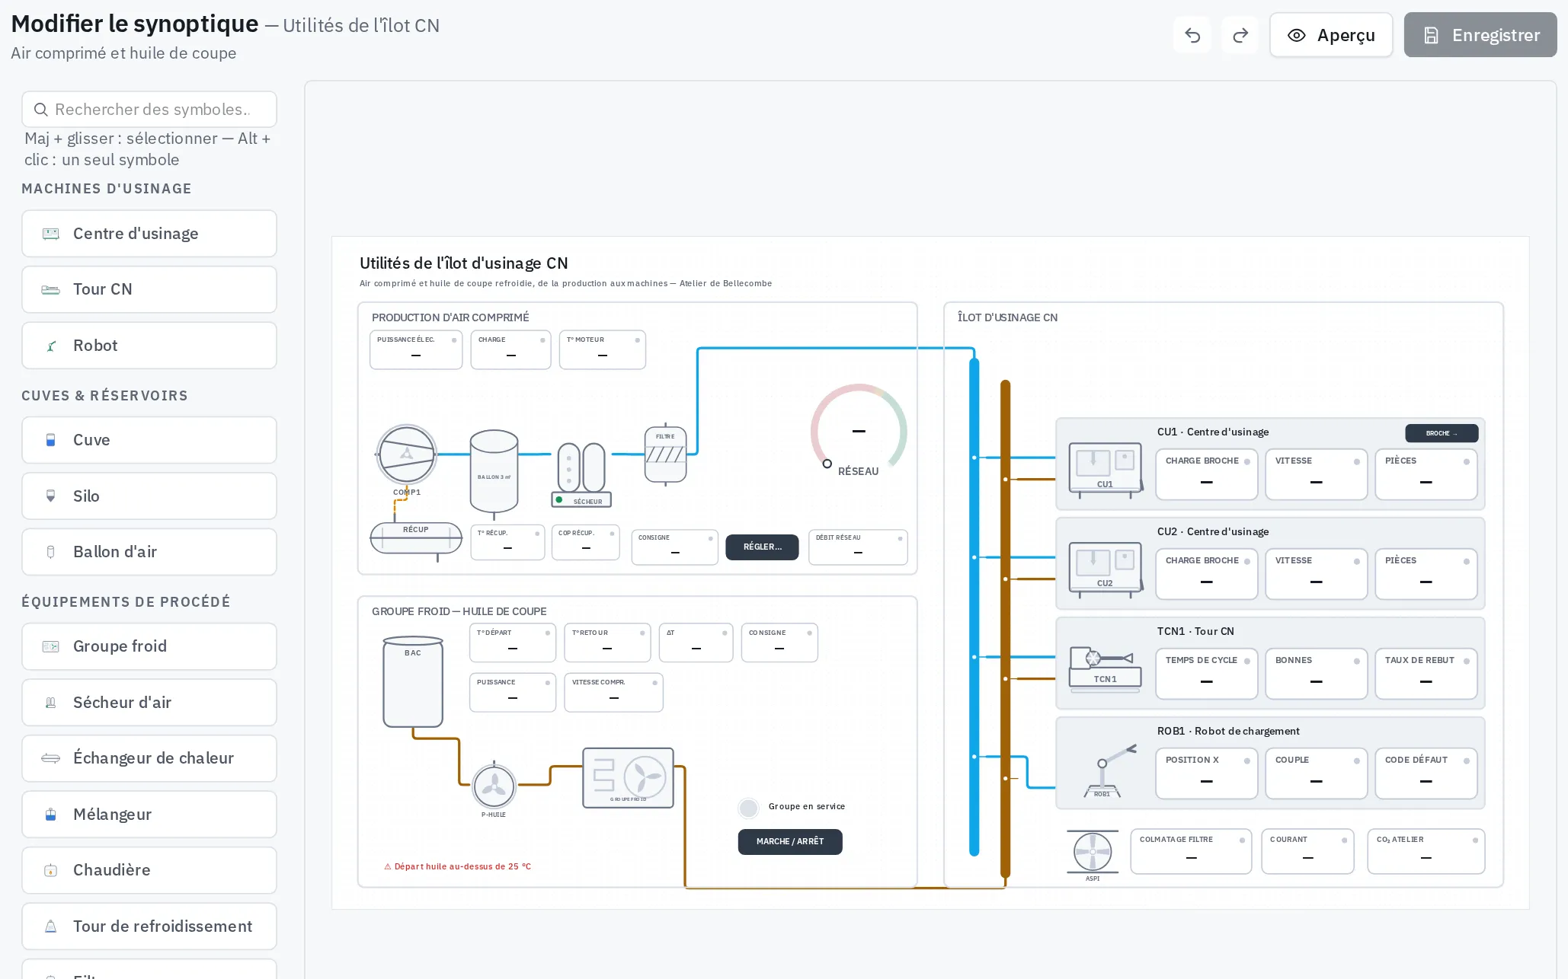Viewport: 1568px width, 979px height.
Task: Click the COLMATAGE FILTRE value box
Action: point(1191,851)
